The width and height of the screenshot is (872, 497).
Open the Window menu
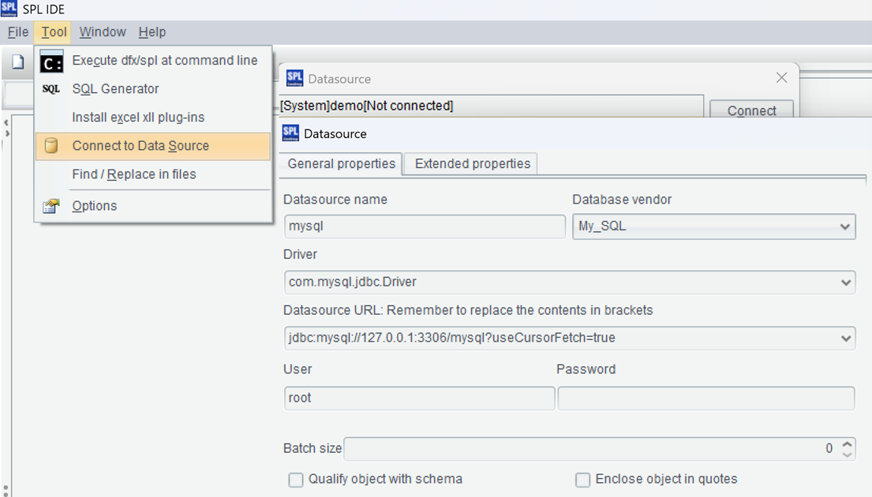pyautogui.click(x=103, y=32)
